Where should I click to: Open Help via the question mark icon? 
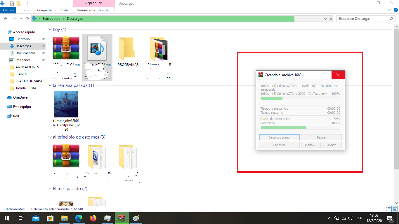pos(396,10)
